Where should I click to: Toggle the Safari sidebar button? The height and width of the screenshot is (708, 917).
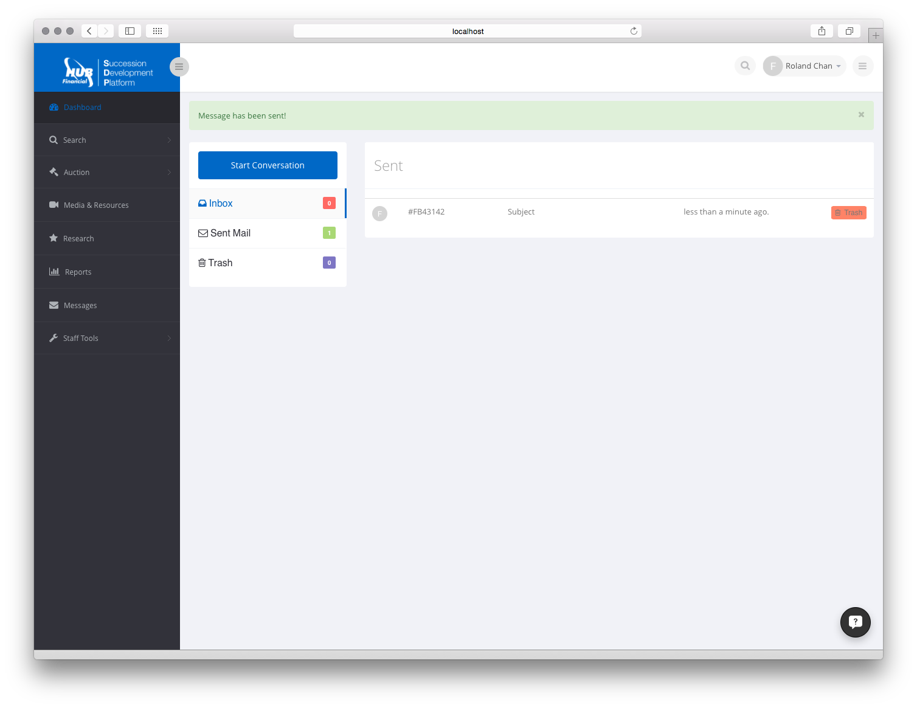pos(130,31)
